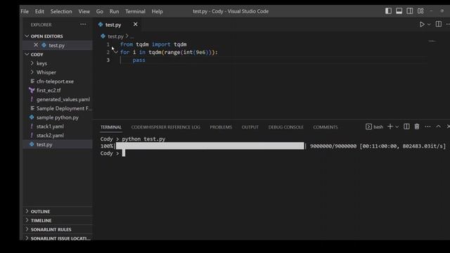Fold for-loop code chevron on line 2
This screenshot has height=253, width=450.
(x=115, y=52)
